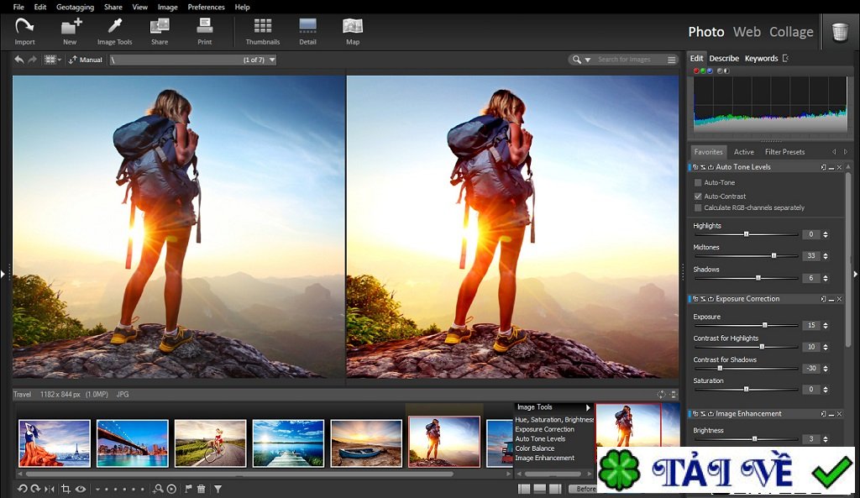Screen dimensions: 860x498
Task: Open the folder path dropdown
Action: [271, 60]
